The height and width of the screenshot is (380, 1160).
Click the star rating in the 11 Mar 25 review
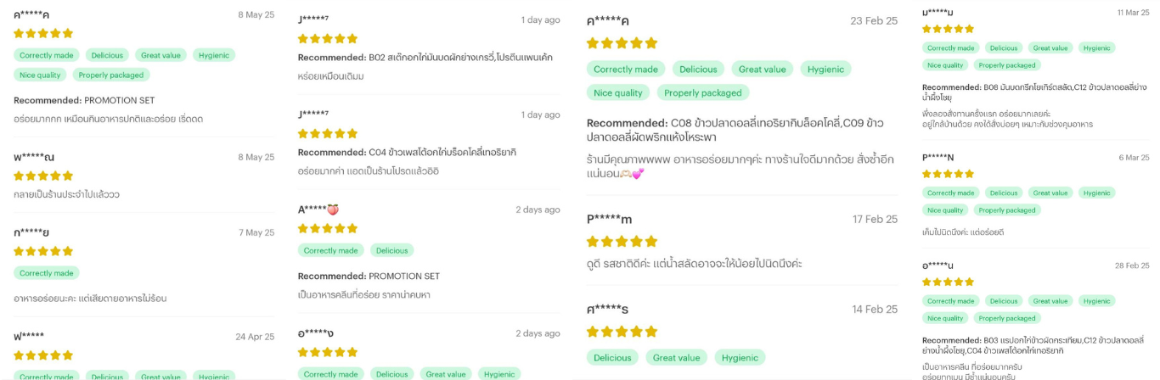tap(948, 29)
